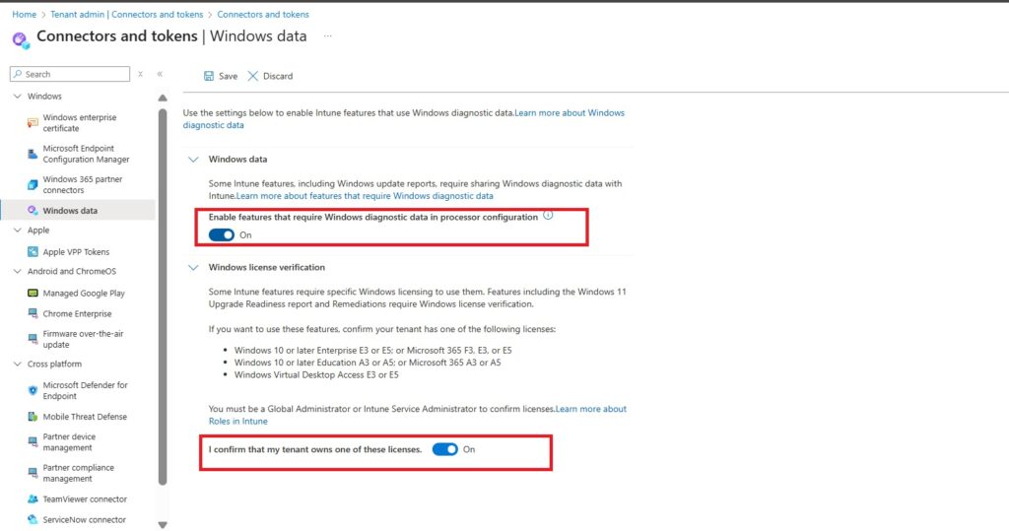Select Windows 365 partner connectors
Image resolution: width=1009 pixels, height=531 pixels.
pyautogui.click(x=83, y=185)
